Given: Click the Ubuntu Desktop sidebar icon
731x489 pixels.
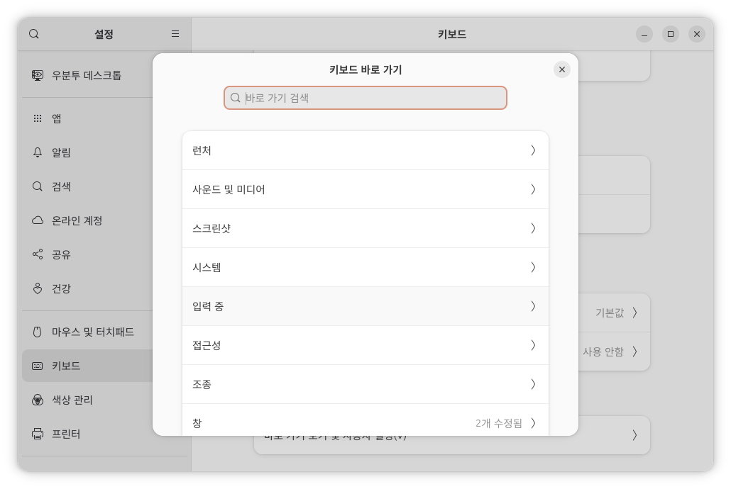Looking at the screenshot, I should [x=38, y=75].
